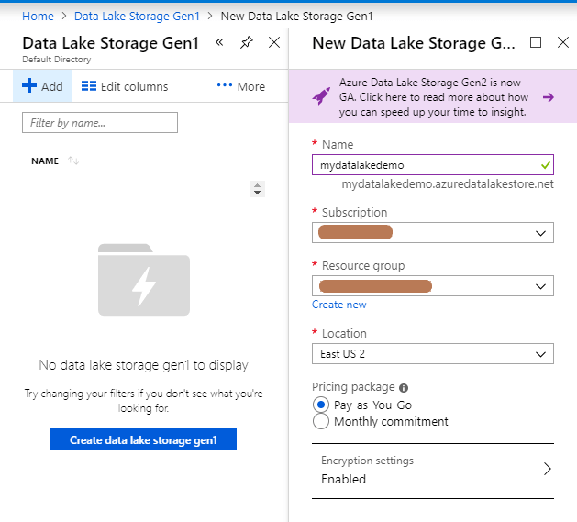
Task: Go to Home in the breadcrumb
Action: pyautogui.click(x=38, y=16)
